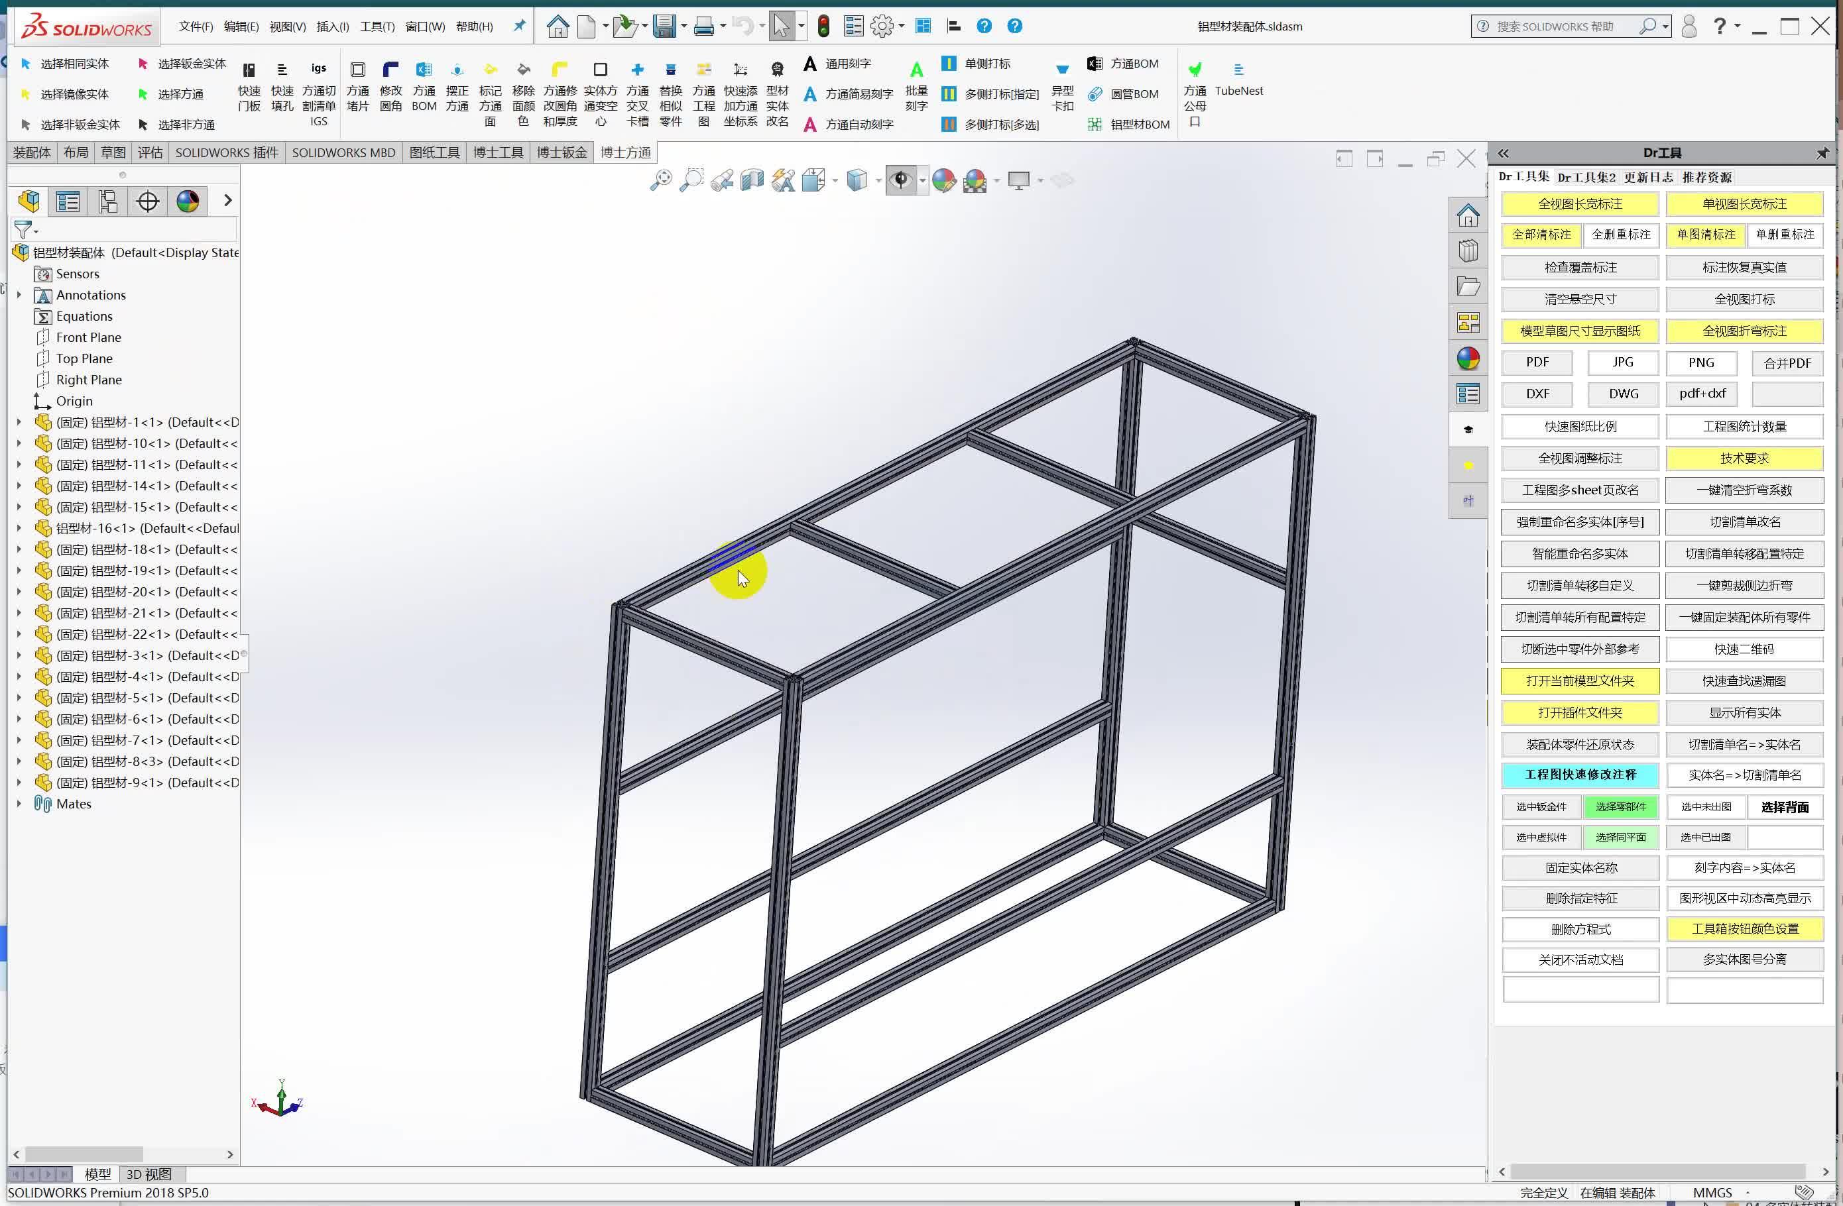This screenshot has width=1843, height=1206.
Task: Expand the Annotations tree node
Action: 19,295
